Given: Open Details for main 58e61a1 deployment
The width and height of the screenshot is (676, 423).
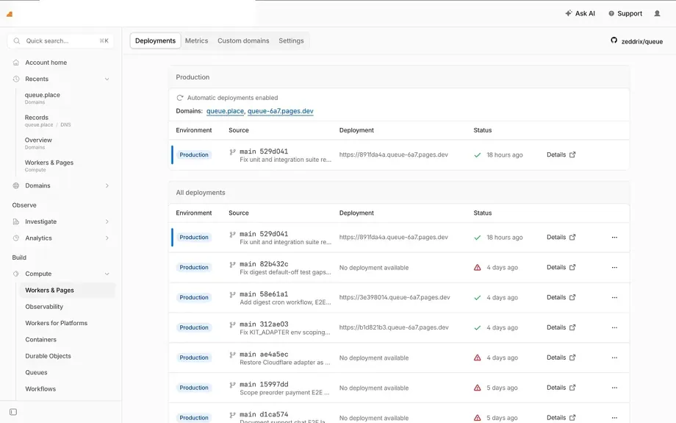Looking at the screenshot, I should 561,297.
